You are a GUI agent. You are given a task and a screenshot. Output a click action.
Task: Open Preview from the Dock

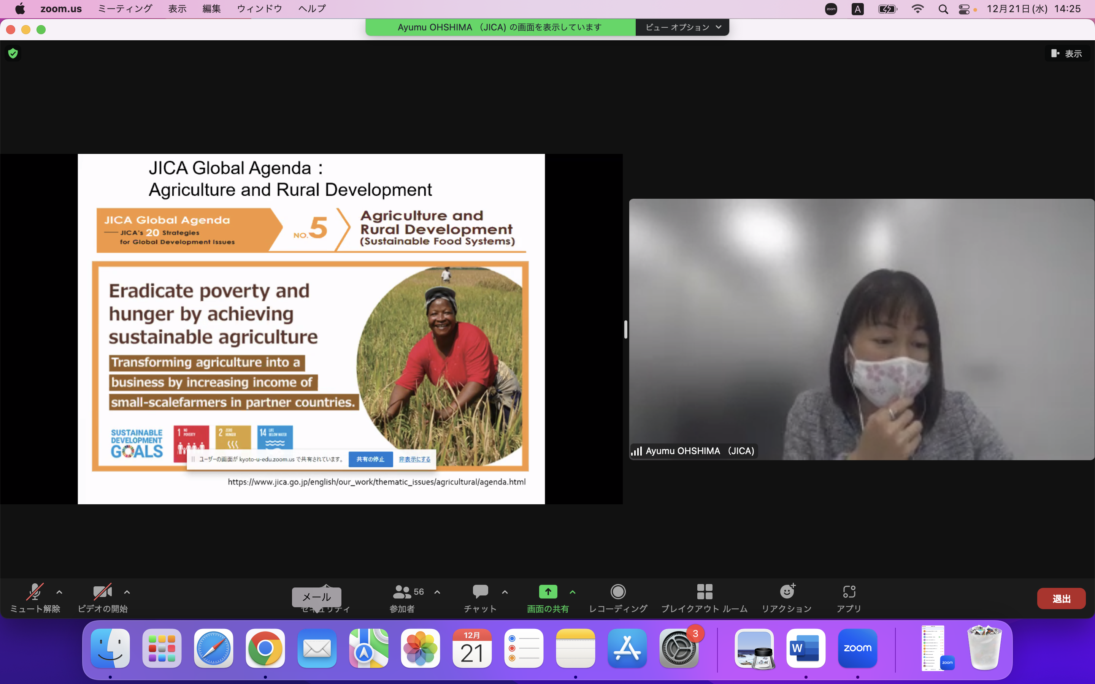pos(754,648)
